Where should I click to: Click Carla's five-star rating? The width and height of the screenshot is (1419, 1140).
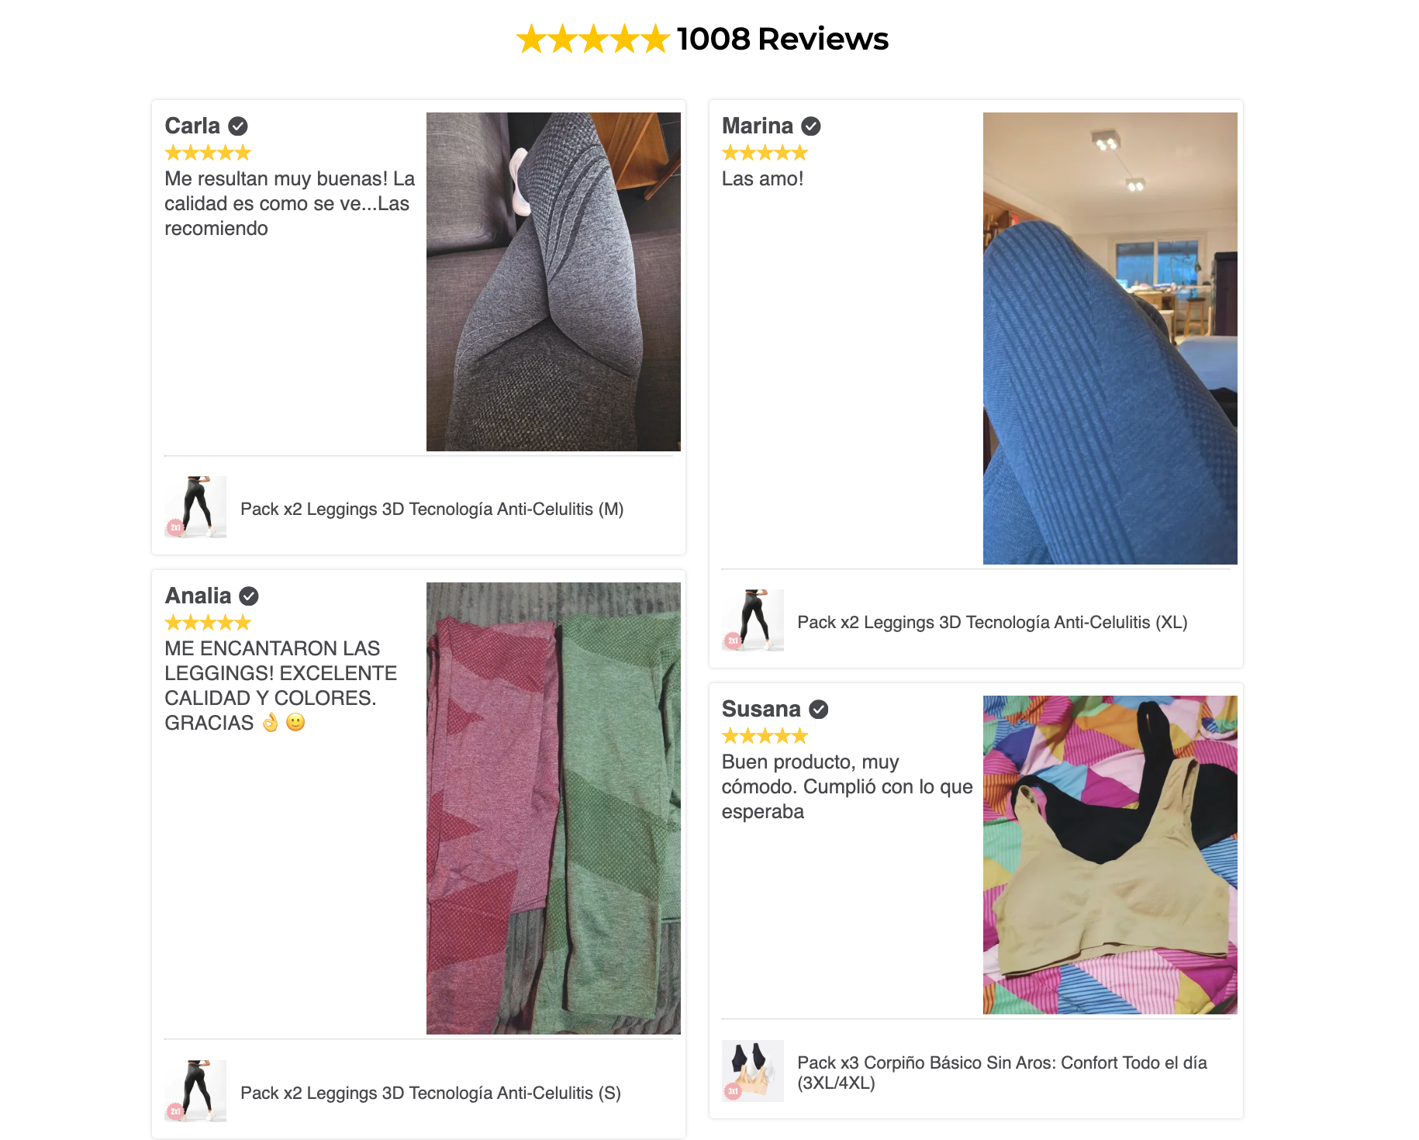pos(208,153)
